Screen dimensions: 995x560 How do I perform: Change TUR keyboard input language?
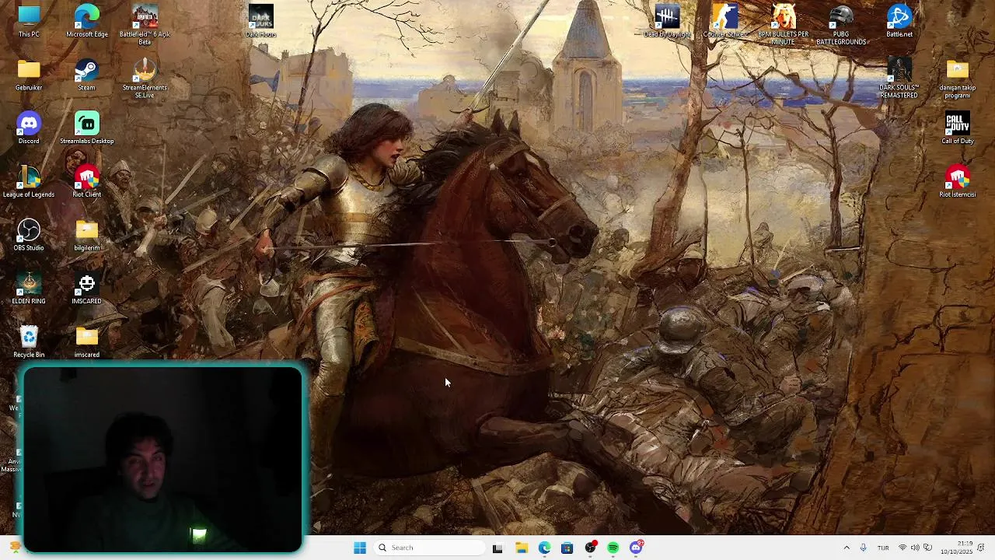pyautogui.click(x=883, y=548)
